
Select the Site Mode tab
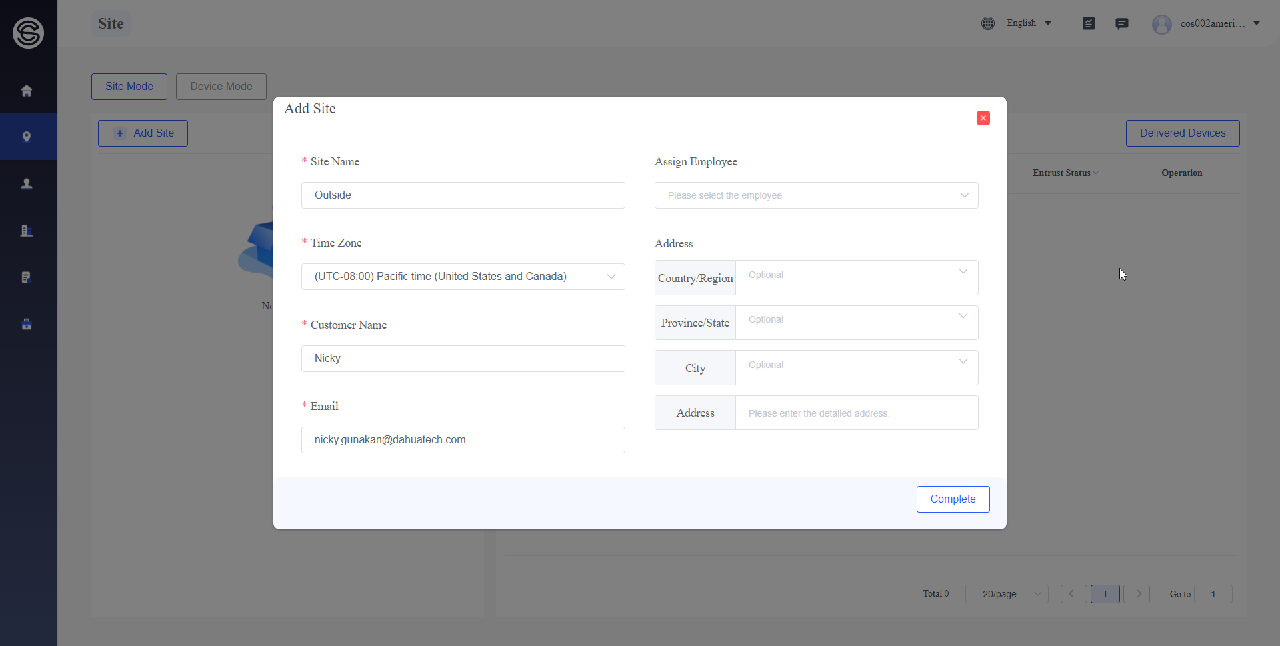coord(129,87)
